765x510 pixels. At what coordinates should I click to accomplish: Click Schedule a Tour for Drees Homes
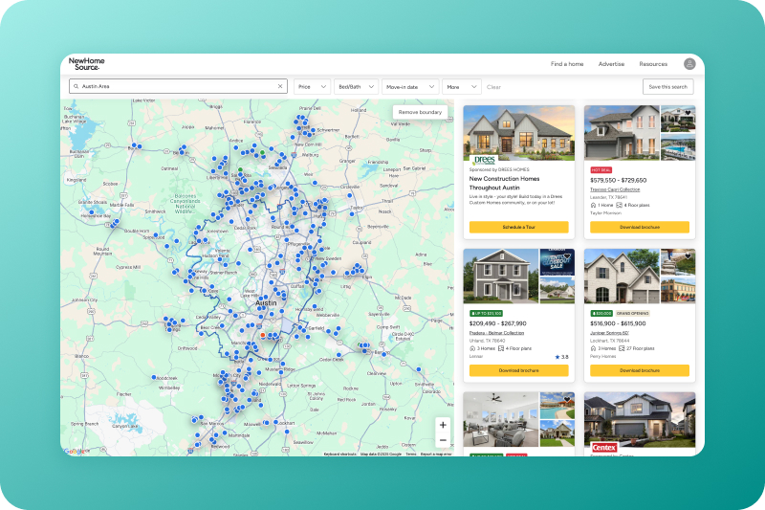[518, 228]
